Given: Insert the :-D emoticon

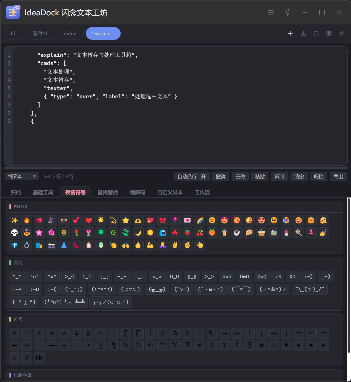Looking at the screenshot, I should pos(35,289).
